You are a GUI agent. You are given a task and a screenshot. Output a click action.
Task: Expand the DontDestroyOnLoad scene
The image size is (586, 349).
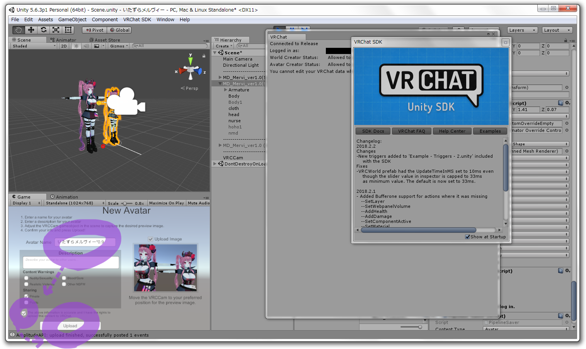tap(215, 164)
